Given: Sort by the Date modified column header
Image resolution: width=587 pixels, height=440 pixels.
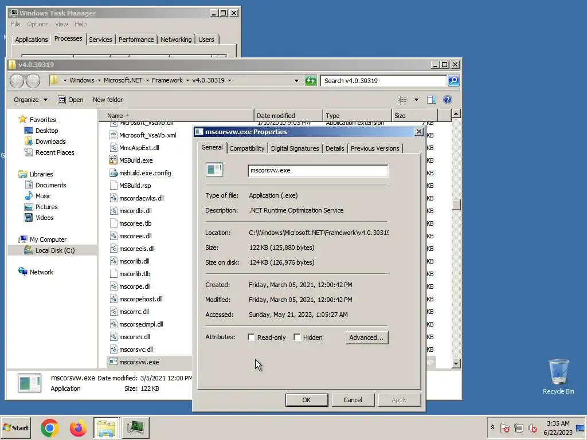Looking at the screenshot, I should tap(288, 116).
